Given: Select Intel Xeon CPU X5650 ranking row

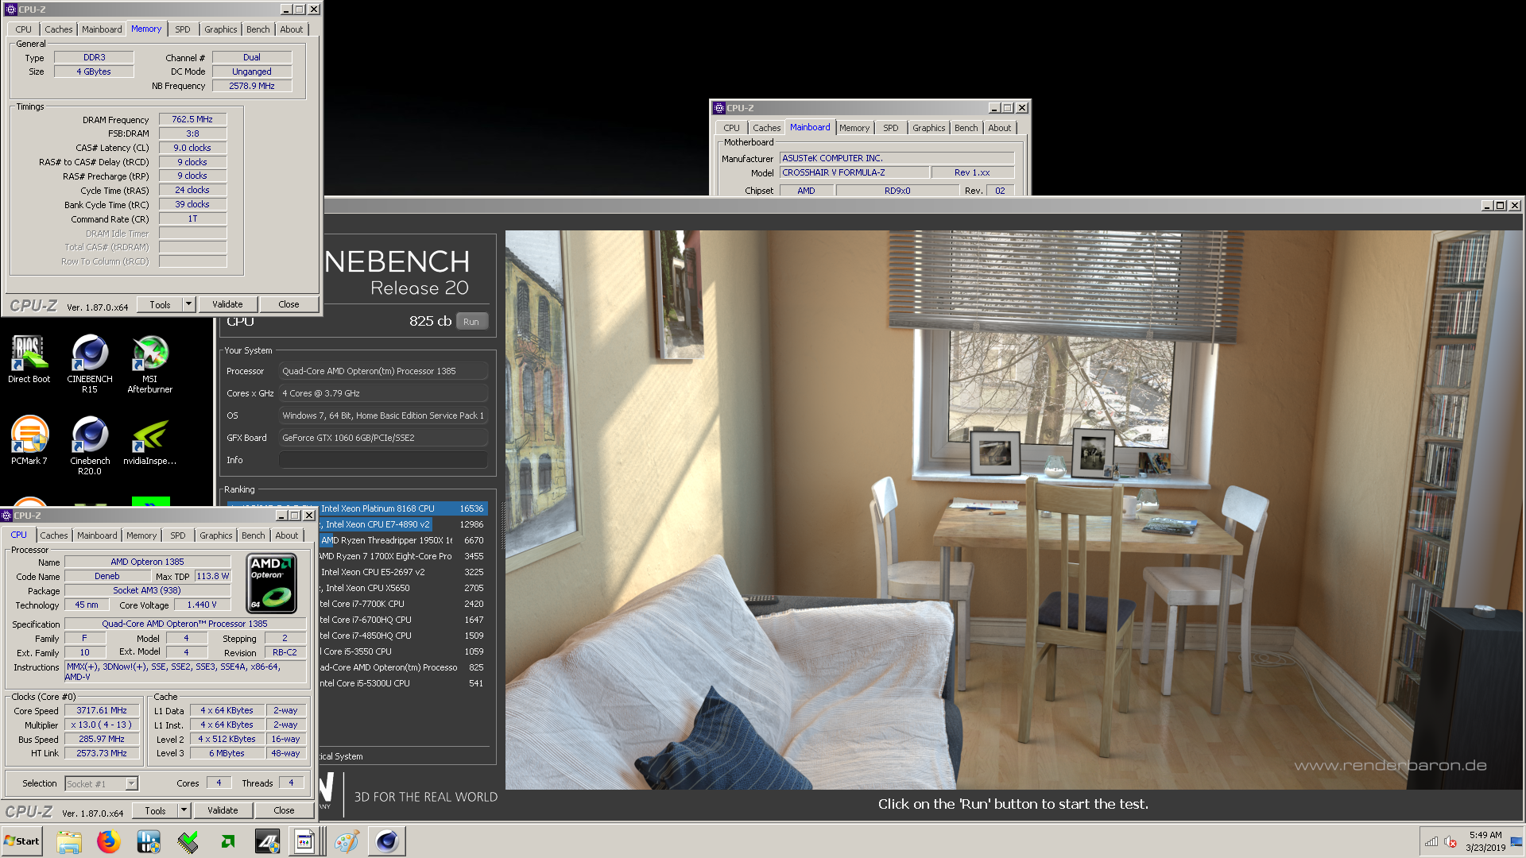Looking at the screenshot, I should 404,588.
